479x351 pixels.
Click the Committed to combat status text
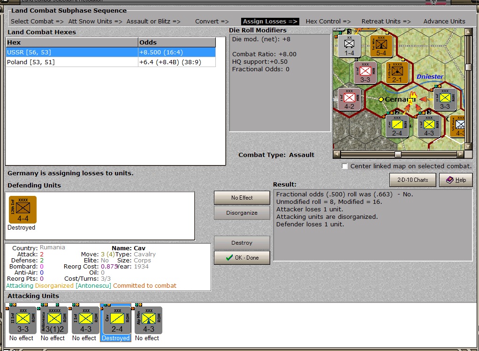pos(145,286)
